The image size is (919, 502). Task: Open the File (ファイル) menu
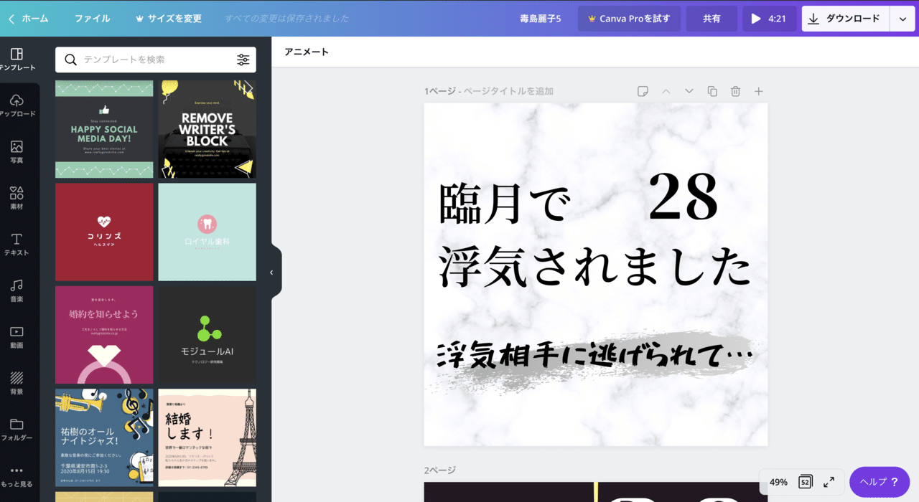93,19
